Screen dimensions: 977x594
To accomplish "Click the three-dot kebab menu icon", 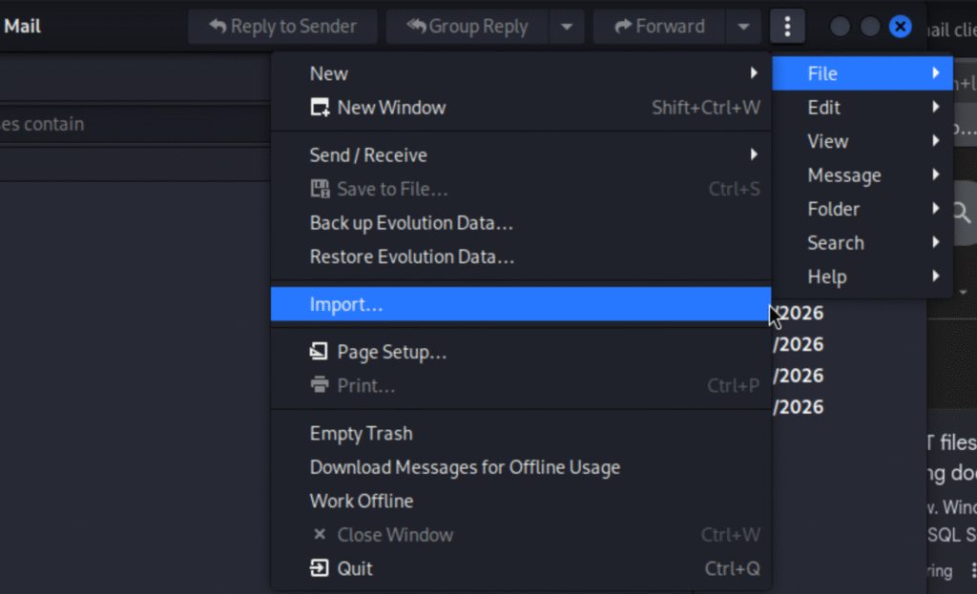I will pyautogui.click(x=787, y=27).
